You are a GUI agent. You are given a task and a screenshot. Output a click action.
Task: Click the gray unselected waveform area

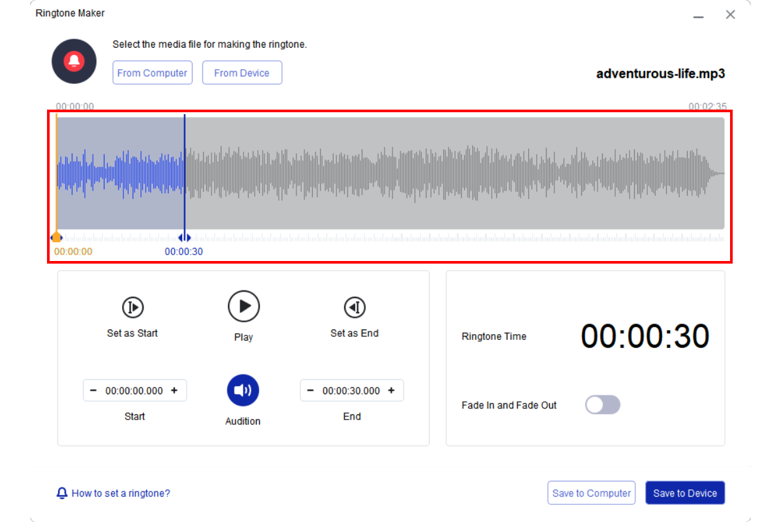pyautogui.click(x=457, y=173)
